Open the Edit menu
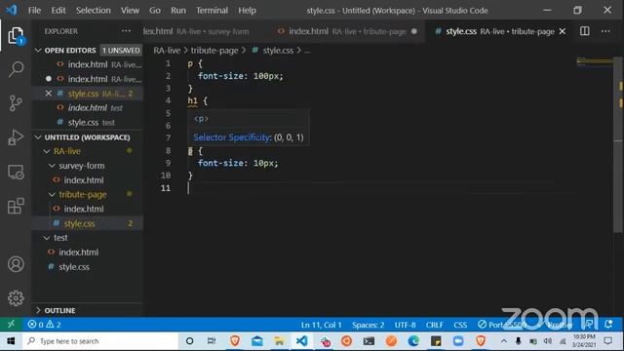Viewport: 624px width, 351px height. point(58,11)
